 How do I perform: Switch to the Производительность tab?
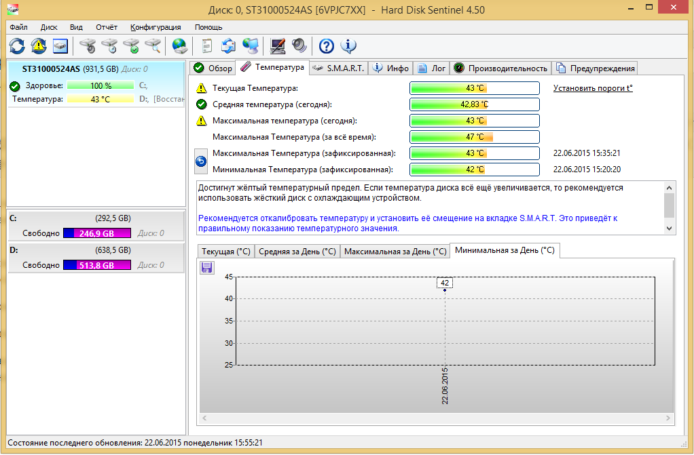pyautogui.click(x=500, y=68)
